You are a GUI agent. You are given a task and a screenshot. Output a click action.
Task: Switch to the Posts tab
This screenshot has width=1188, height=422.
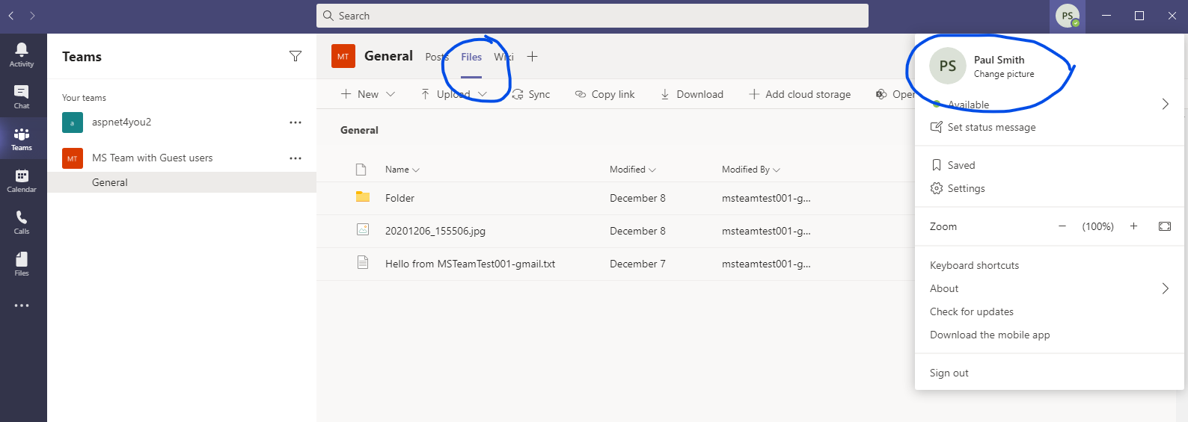click(437, 57)
